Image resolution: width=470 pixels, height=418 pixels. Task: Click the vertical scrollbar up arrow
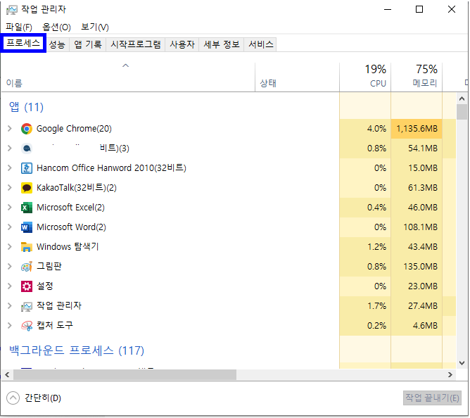click(462, 99)
